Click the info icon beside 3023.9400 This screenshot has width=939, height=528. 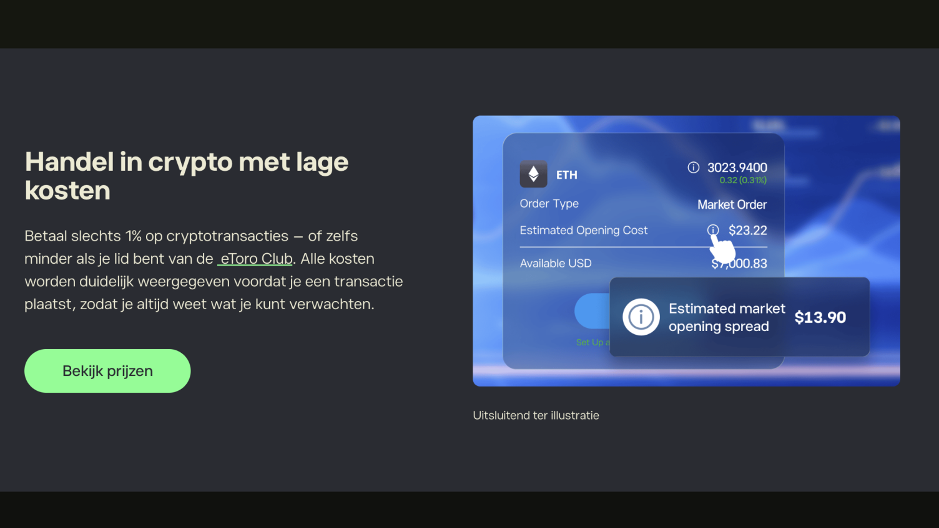tap(693, 167)
